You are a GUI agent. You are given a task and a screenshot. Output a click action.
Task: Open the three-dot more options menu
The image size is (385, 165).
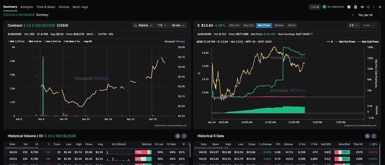tap(374, 7)
